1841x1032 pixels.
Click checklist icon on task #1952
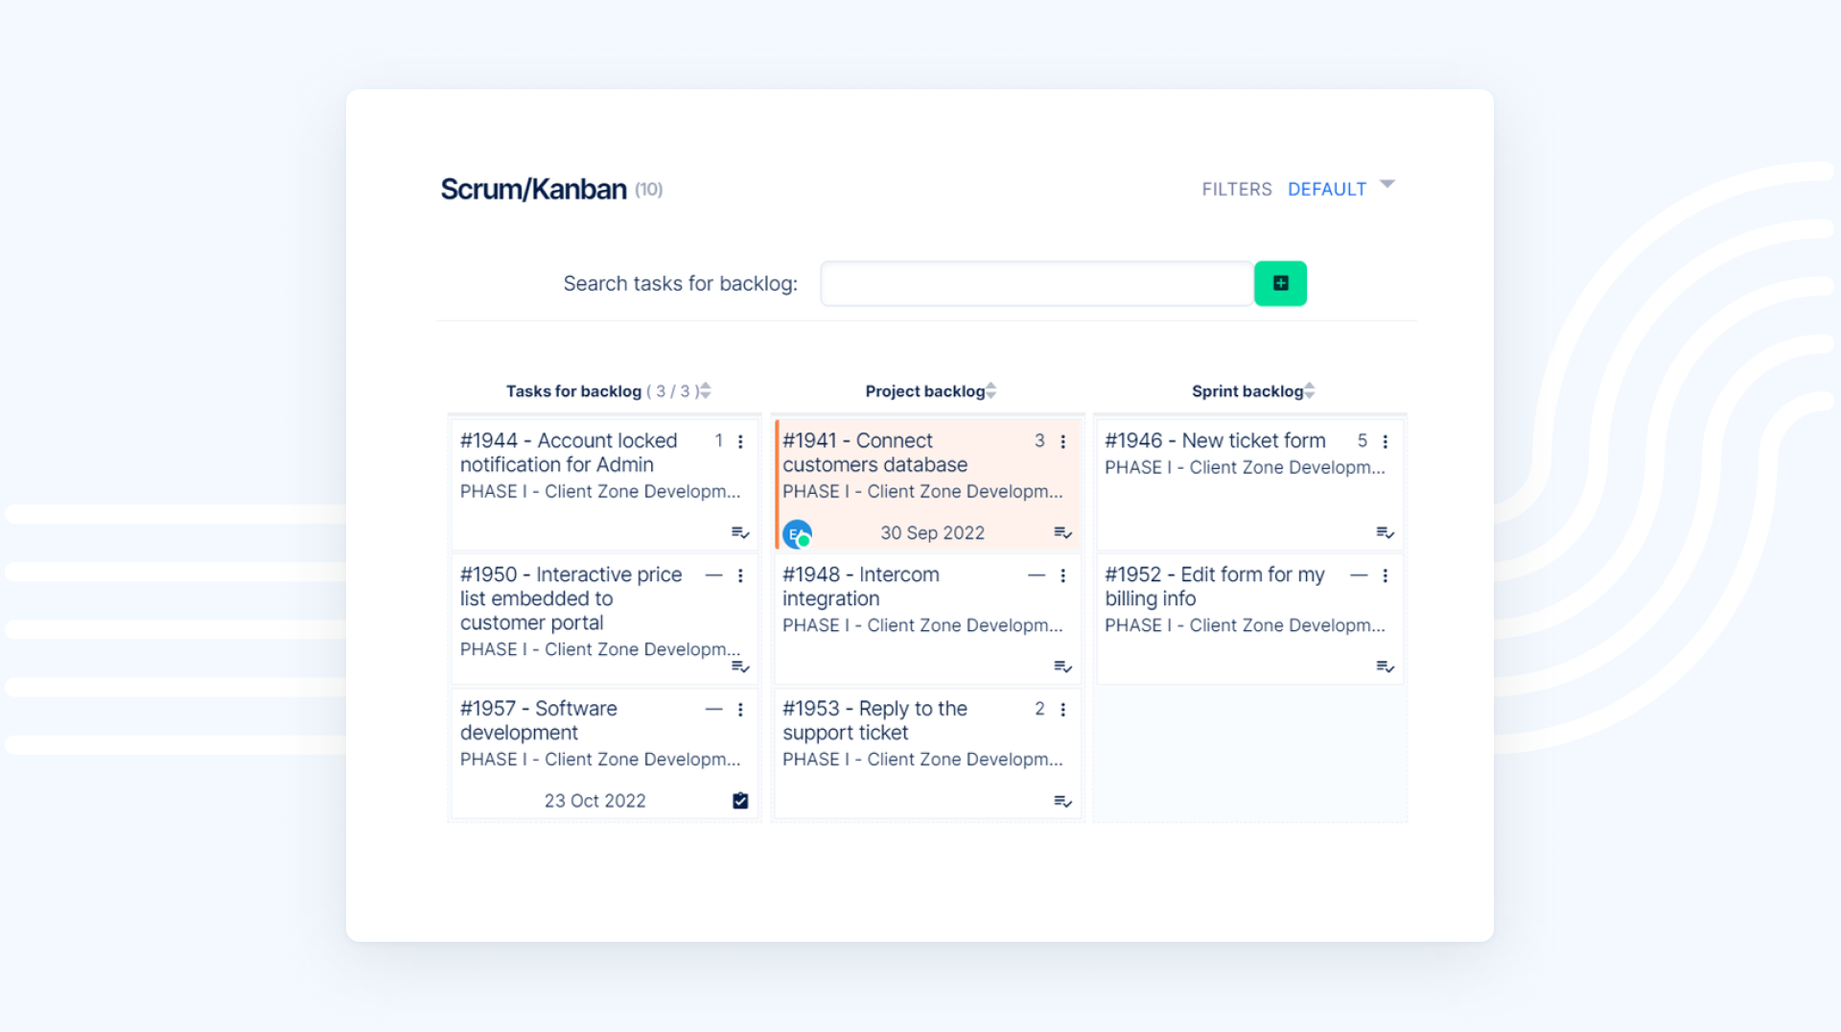[1385, 667]
